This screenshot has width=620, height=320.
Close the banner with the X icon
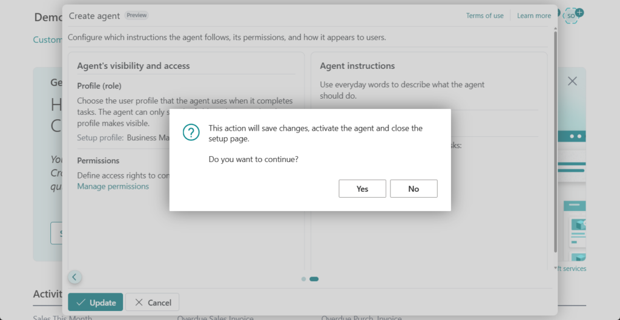click(x=572, y=81)
